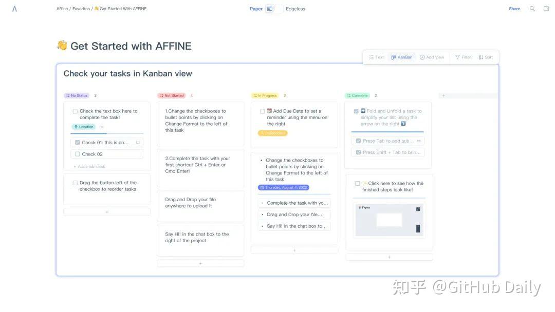This screenshot has width=555, height=312.
Task: Uncheck 'Fold and Unfold a task' checkbox
Action: coord(356,111)
